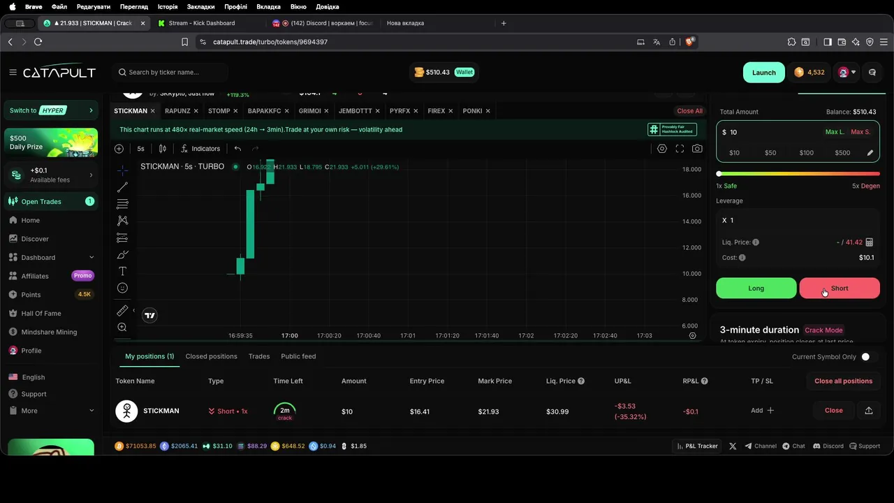Switch to Closed positions tab
This screenshot has width=894, height=503.
click(x=211, y=356)
